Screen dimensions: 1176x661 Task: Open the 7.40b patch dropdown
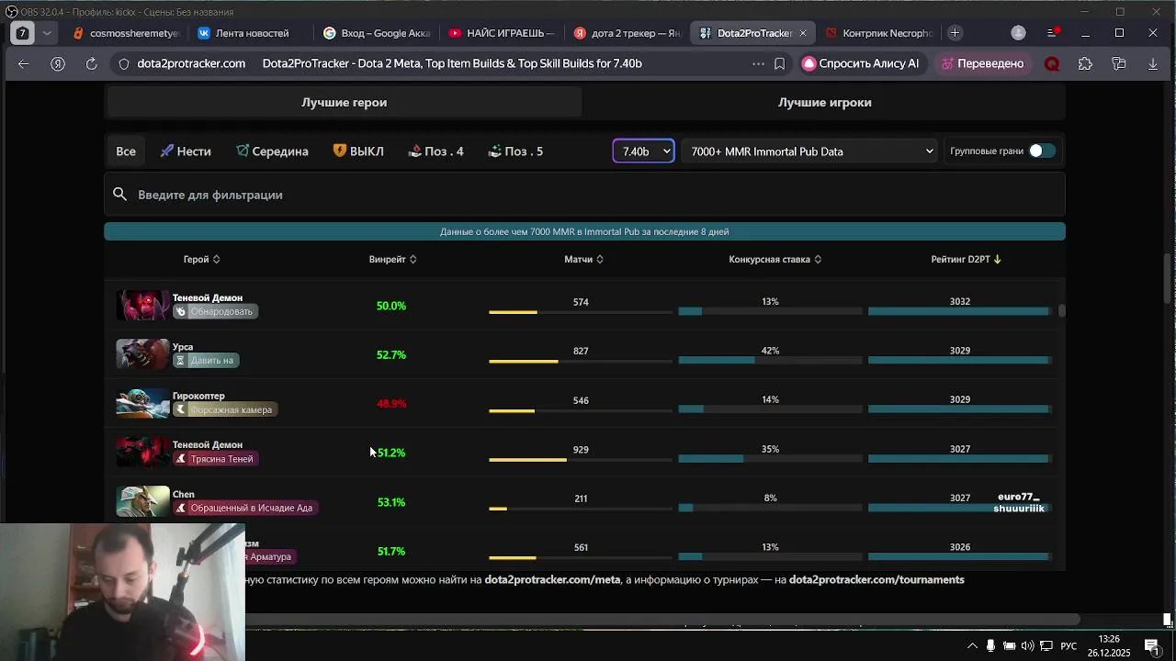coord(643,151)
